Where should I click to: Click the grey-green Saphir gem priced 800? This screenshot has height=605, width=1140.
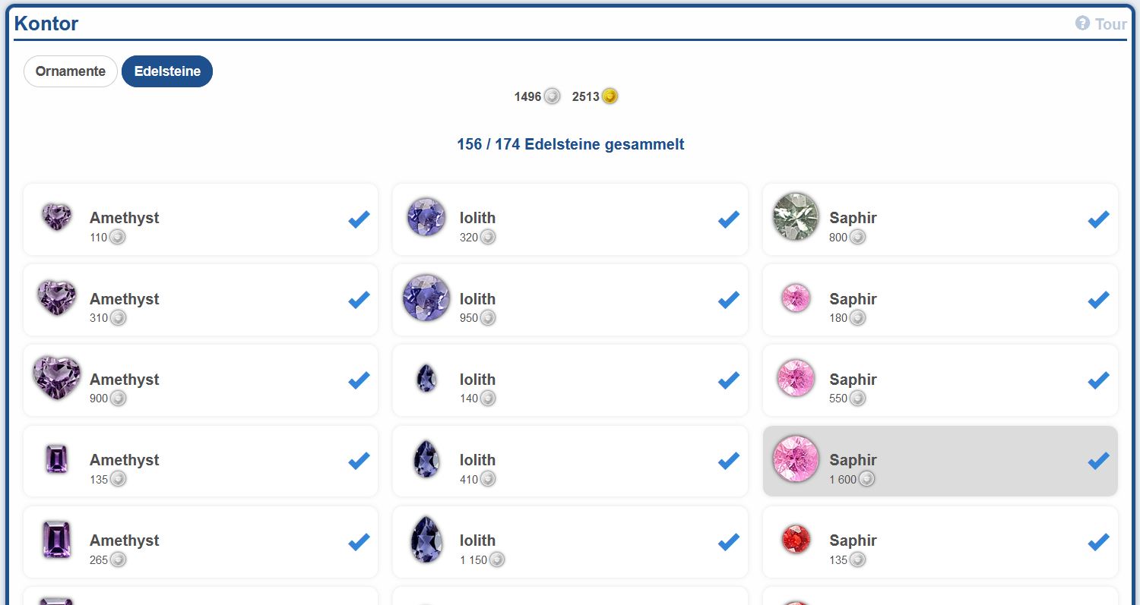[x=796, y=217]
